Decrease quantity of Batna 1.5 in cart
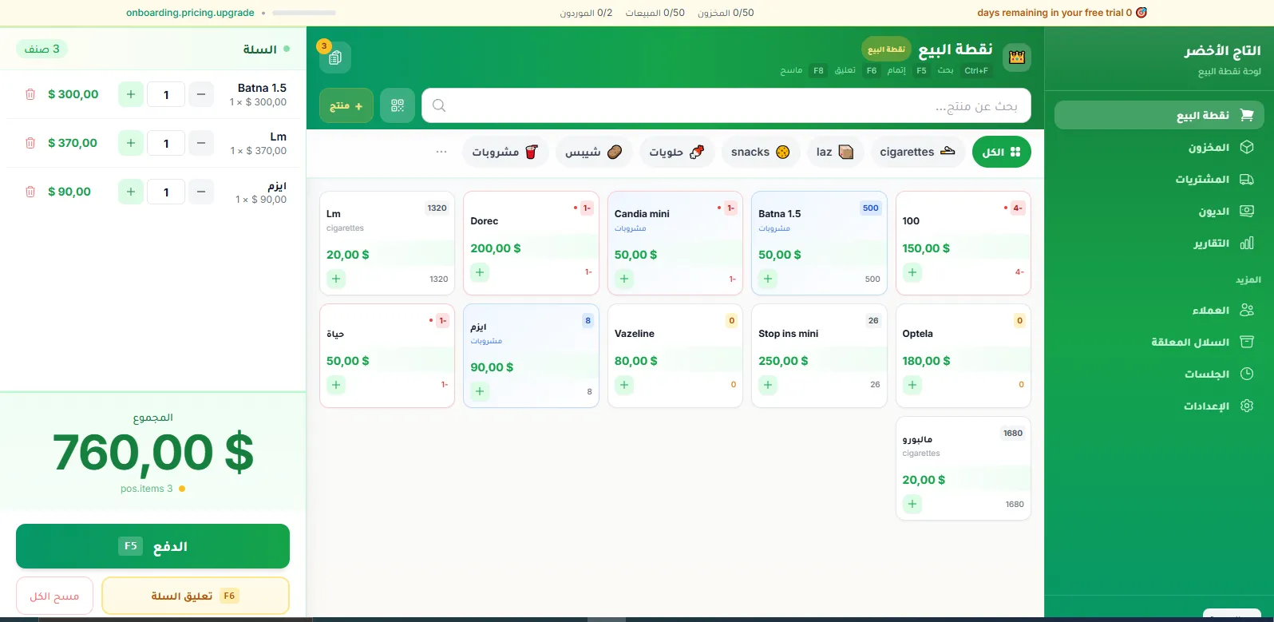Image resolution: width=1274 pixels, height=622 pixels. tap(201, 94)
